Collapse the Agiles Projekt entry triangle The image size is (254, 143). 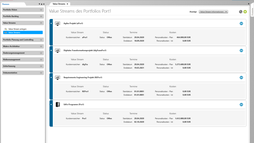[x=51, y=24]
